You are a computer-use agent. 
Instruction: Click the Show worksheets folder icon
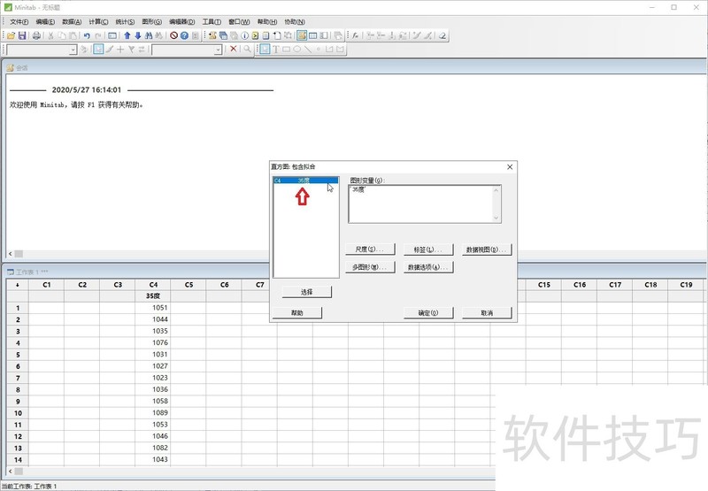[x=223, y=35]
